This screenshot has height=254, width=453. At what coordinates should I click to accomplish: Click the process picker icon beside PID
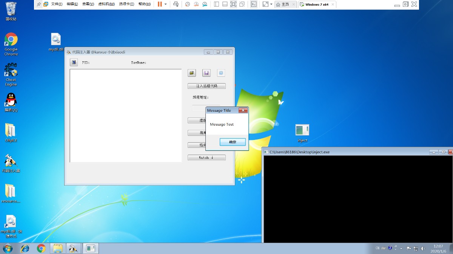click(74, 62)
